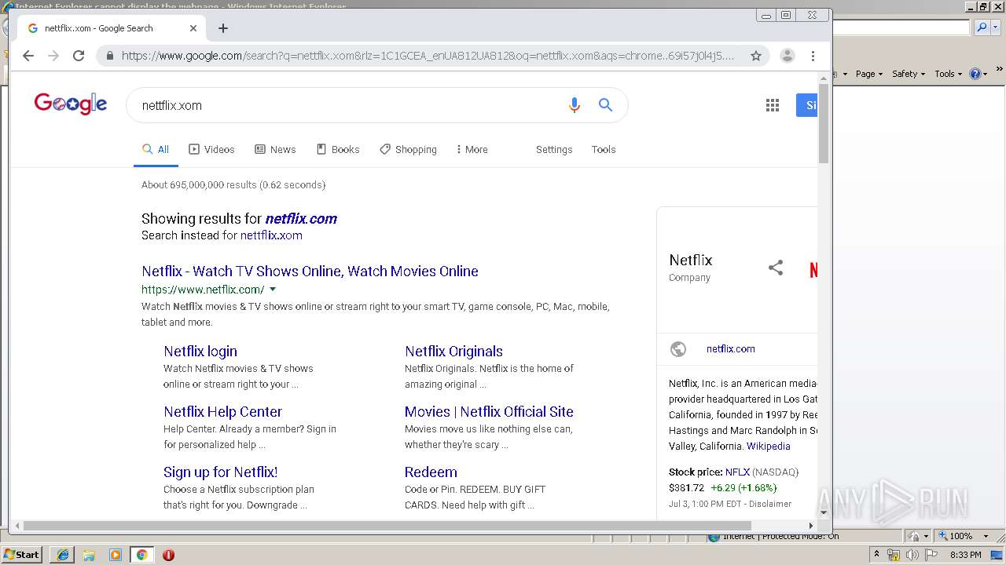The image size is (1006, 565).
Task: Switch to Chrome taskbar button
Action: tap(141, 555)
